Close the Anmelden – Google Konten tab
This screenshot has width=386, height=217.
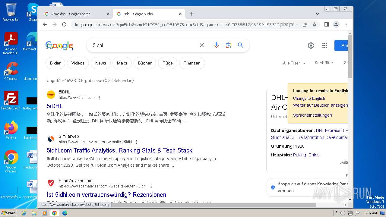108,14
